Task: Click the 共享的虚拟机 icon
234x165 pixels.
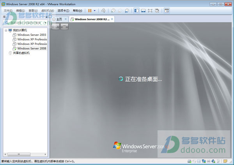Action: point(10,53)
